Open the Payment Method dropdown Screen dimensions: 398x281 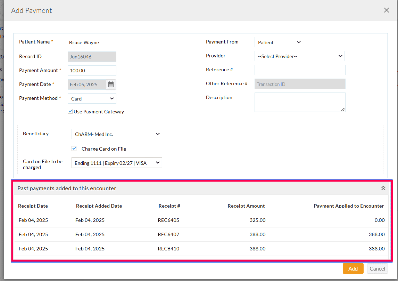[92, 98]
